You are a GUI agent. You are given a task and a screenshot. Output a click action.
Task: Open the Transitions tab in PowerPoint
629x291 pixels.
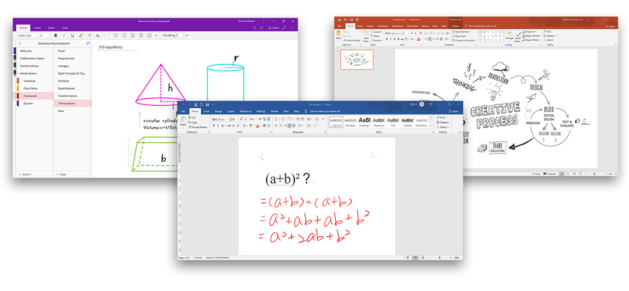pyautogui.click(x=382, y=26)
